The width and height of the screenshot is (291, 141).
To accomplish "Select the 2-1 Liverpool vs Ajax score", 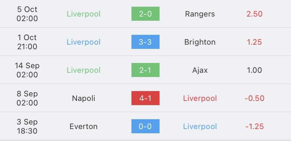I will click(145, 70).
